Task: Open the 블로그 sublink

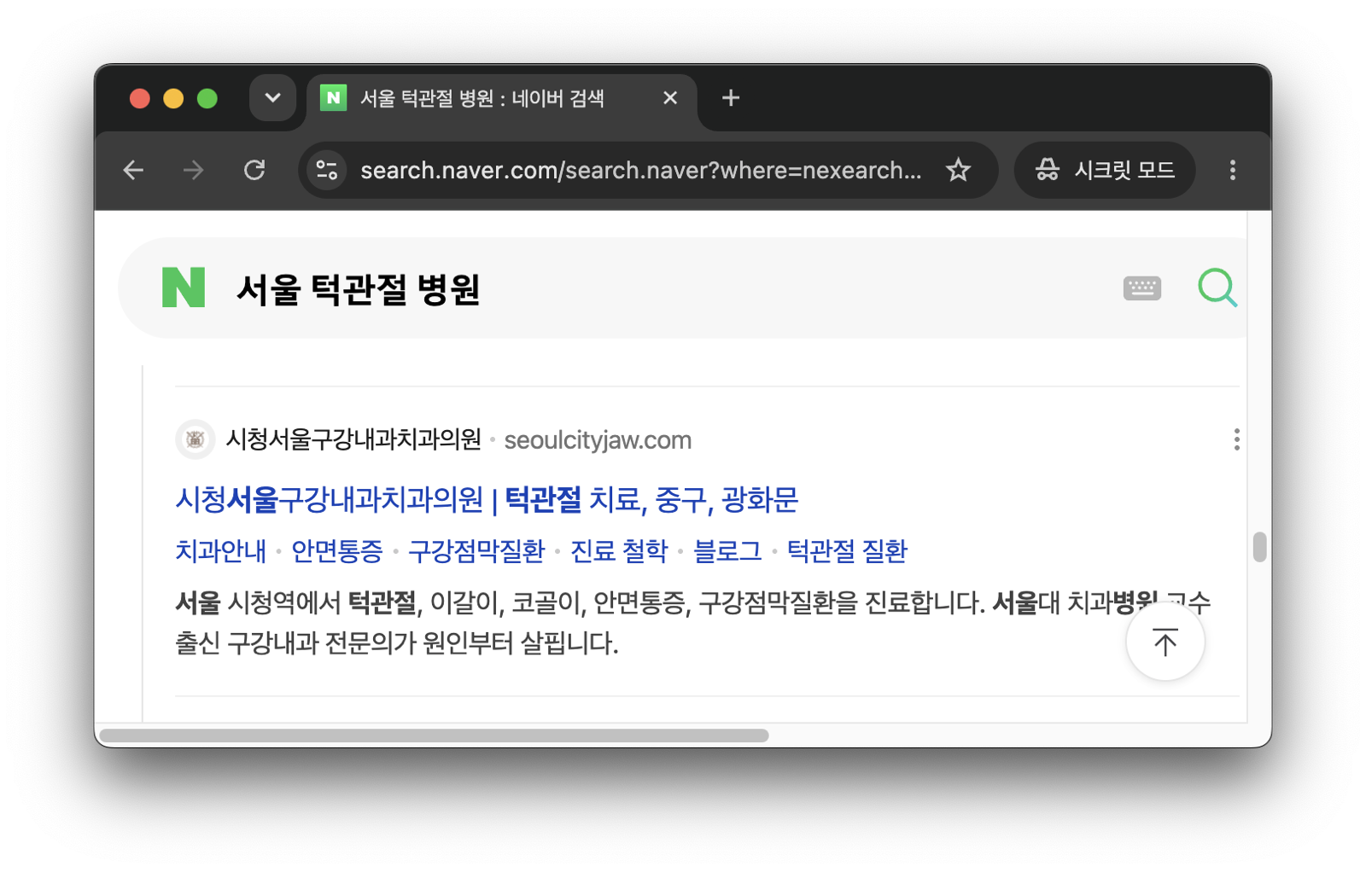Action: pyautogui.click(x=727, y=551)
